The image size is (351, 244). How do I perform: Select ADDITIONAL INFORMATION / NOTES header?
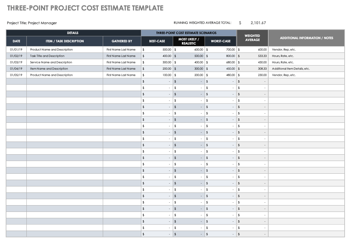(x=306, y=38)
